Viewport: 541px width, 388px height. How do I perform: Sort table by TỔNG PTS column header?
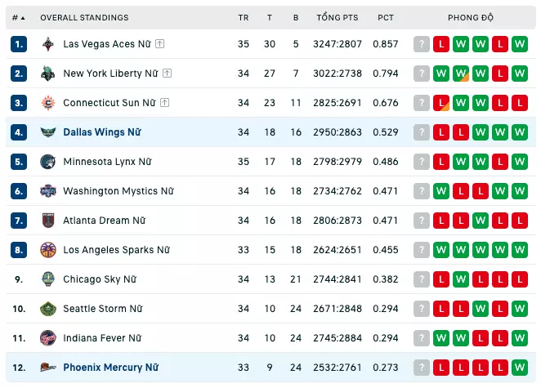[338, 17]
